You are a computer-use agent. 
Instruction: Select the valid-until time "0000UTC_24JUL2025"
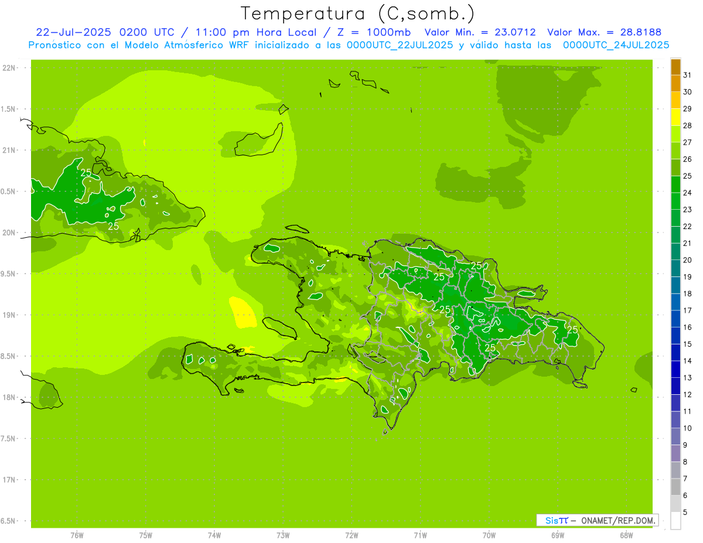[x=616, y=45]
